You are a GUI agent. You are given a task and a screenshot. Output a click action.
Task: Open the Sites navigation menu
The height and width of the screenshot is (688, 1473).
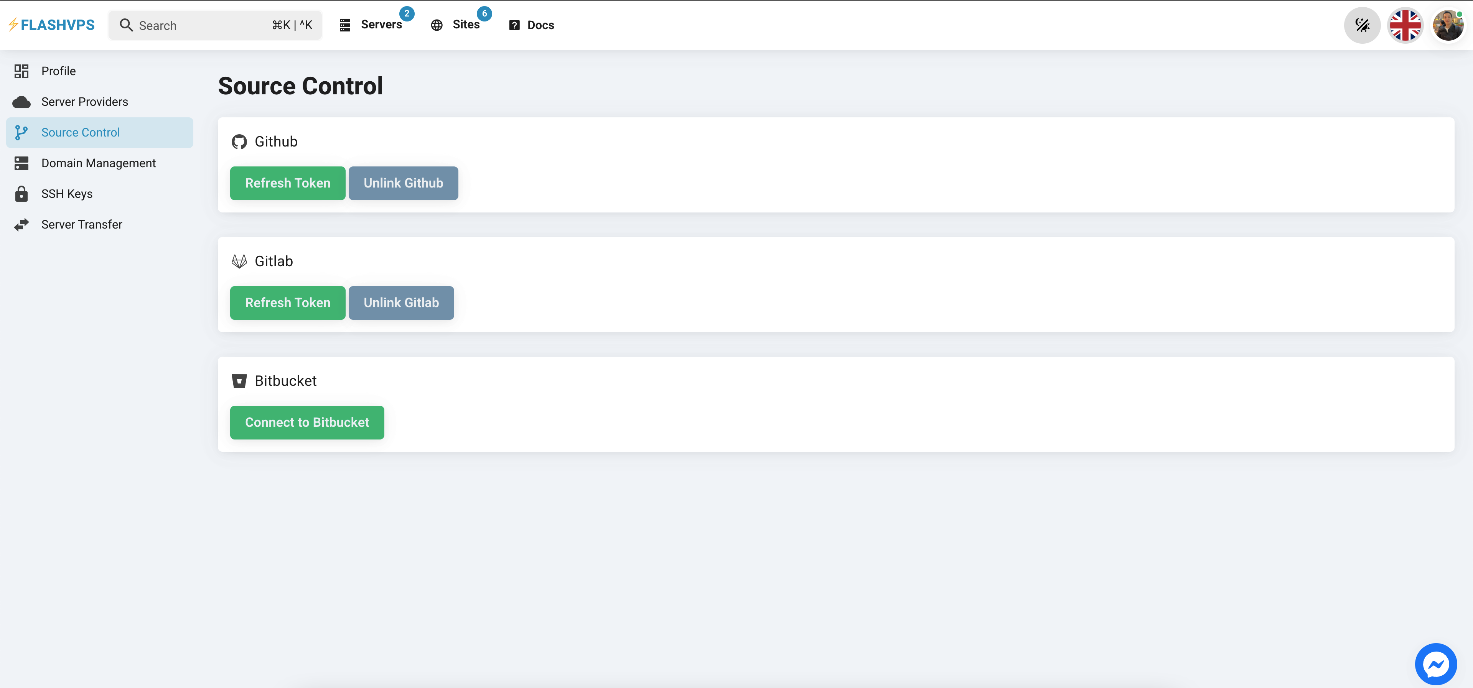tap(466, 25)
